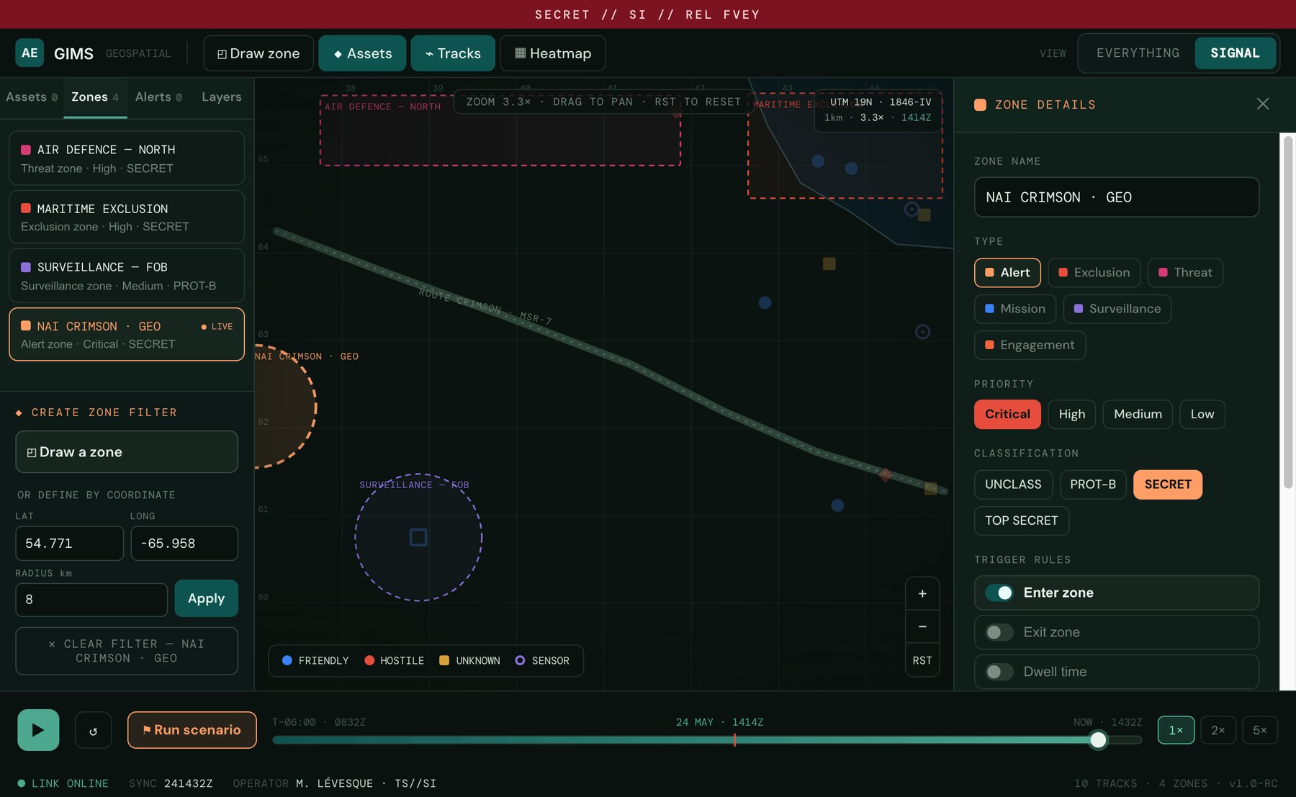Zoom out on the map
This screenshot has height=797, width=1296.
coord(922,626)
